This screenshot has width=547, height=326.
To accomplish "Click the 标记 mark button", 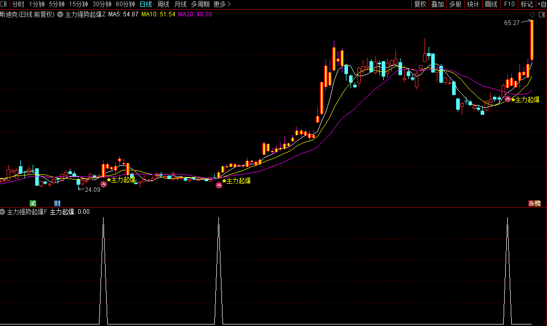I will point(527,4).
